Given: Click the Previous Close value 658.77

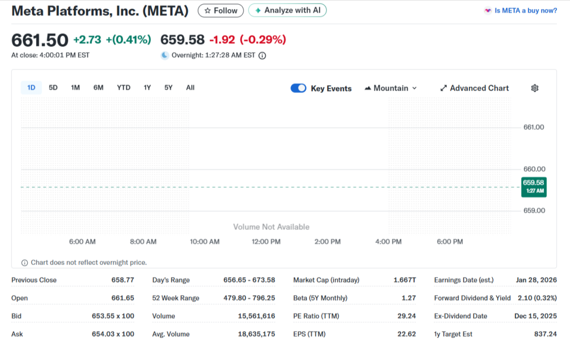Looking at the screenshot, I should (x=122, y=280).
